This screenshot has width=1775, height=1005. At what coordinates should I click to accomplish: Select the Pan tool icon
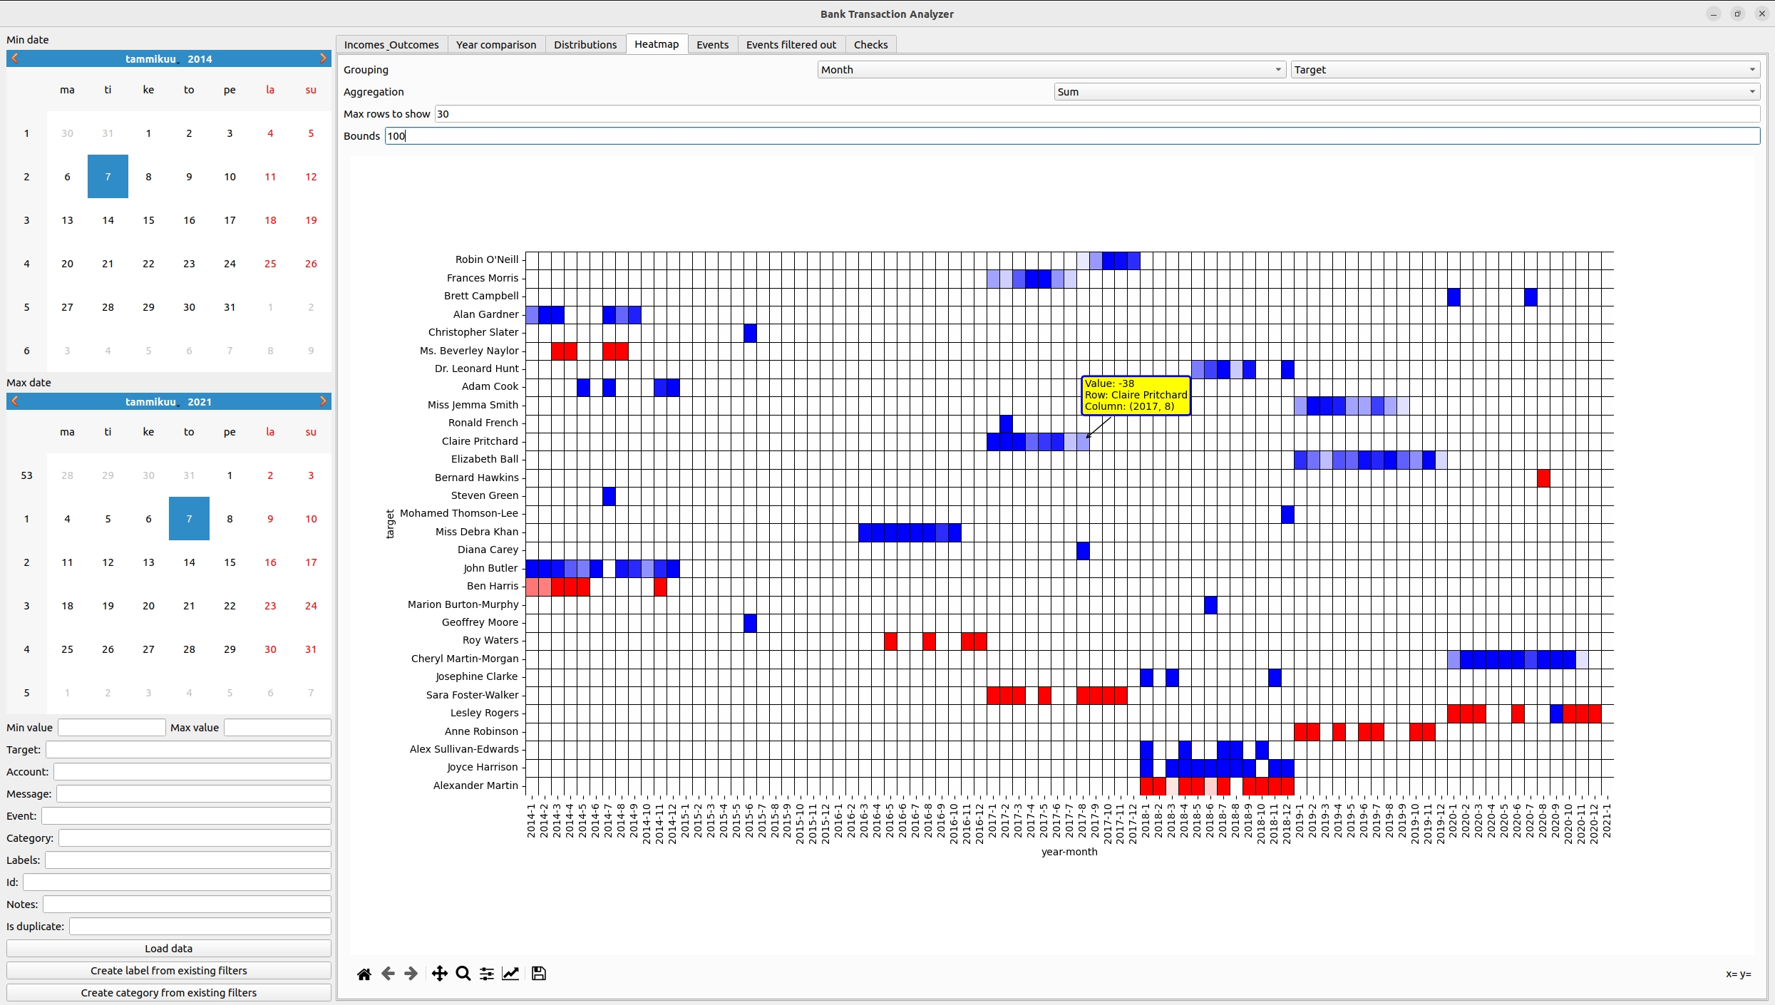440,974
